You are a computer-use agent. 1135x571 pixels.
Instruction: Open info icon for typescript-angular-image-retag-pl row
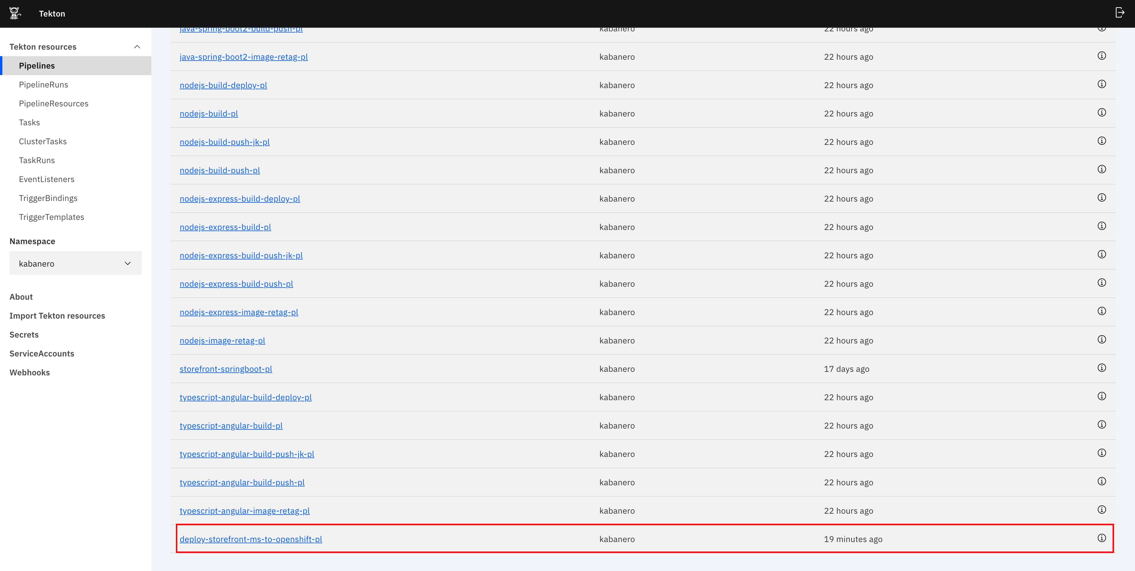pyautogui.click(x=1102, y=510)
